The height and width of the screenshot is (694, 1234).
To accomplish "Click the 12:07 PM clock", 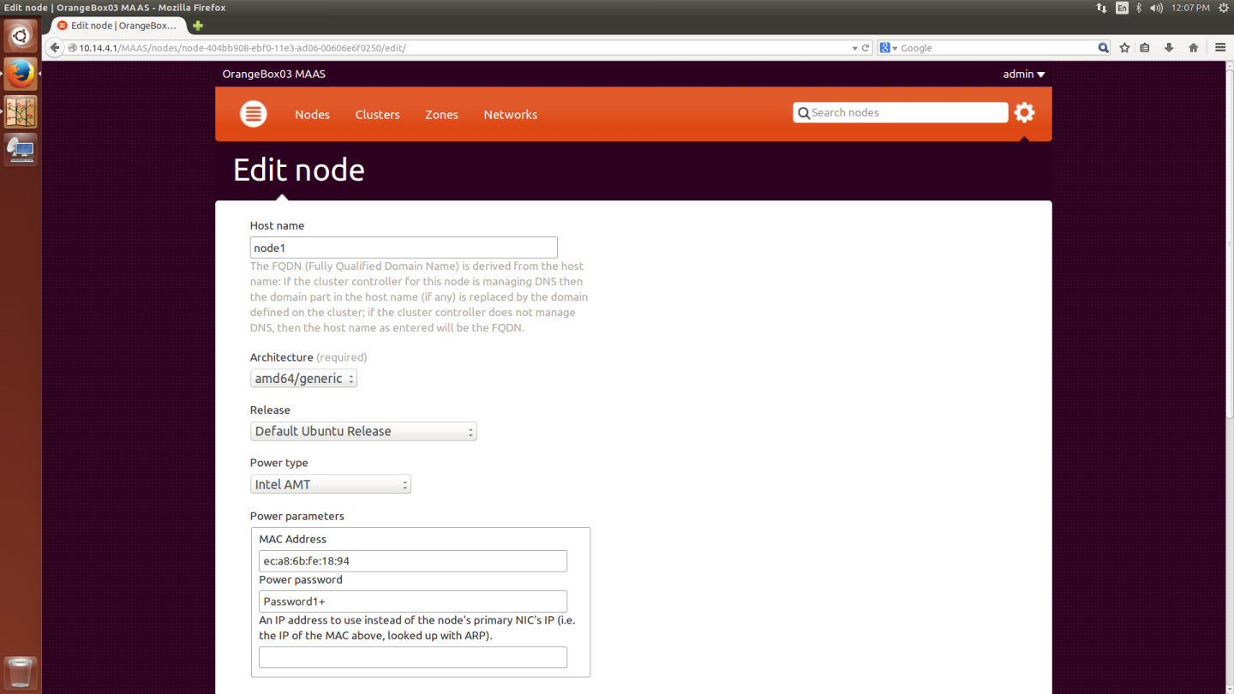I will (x=1190, y=8).
